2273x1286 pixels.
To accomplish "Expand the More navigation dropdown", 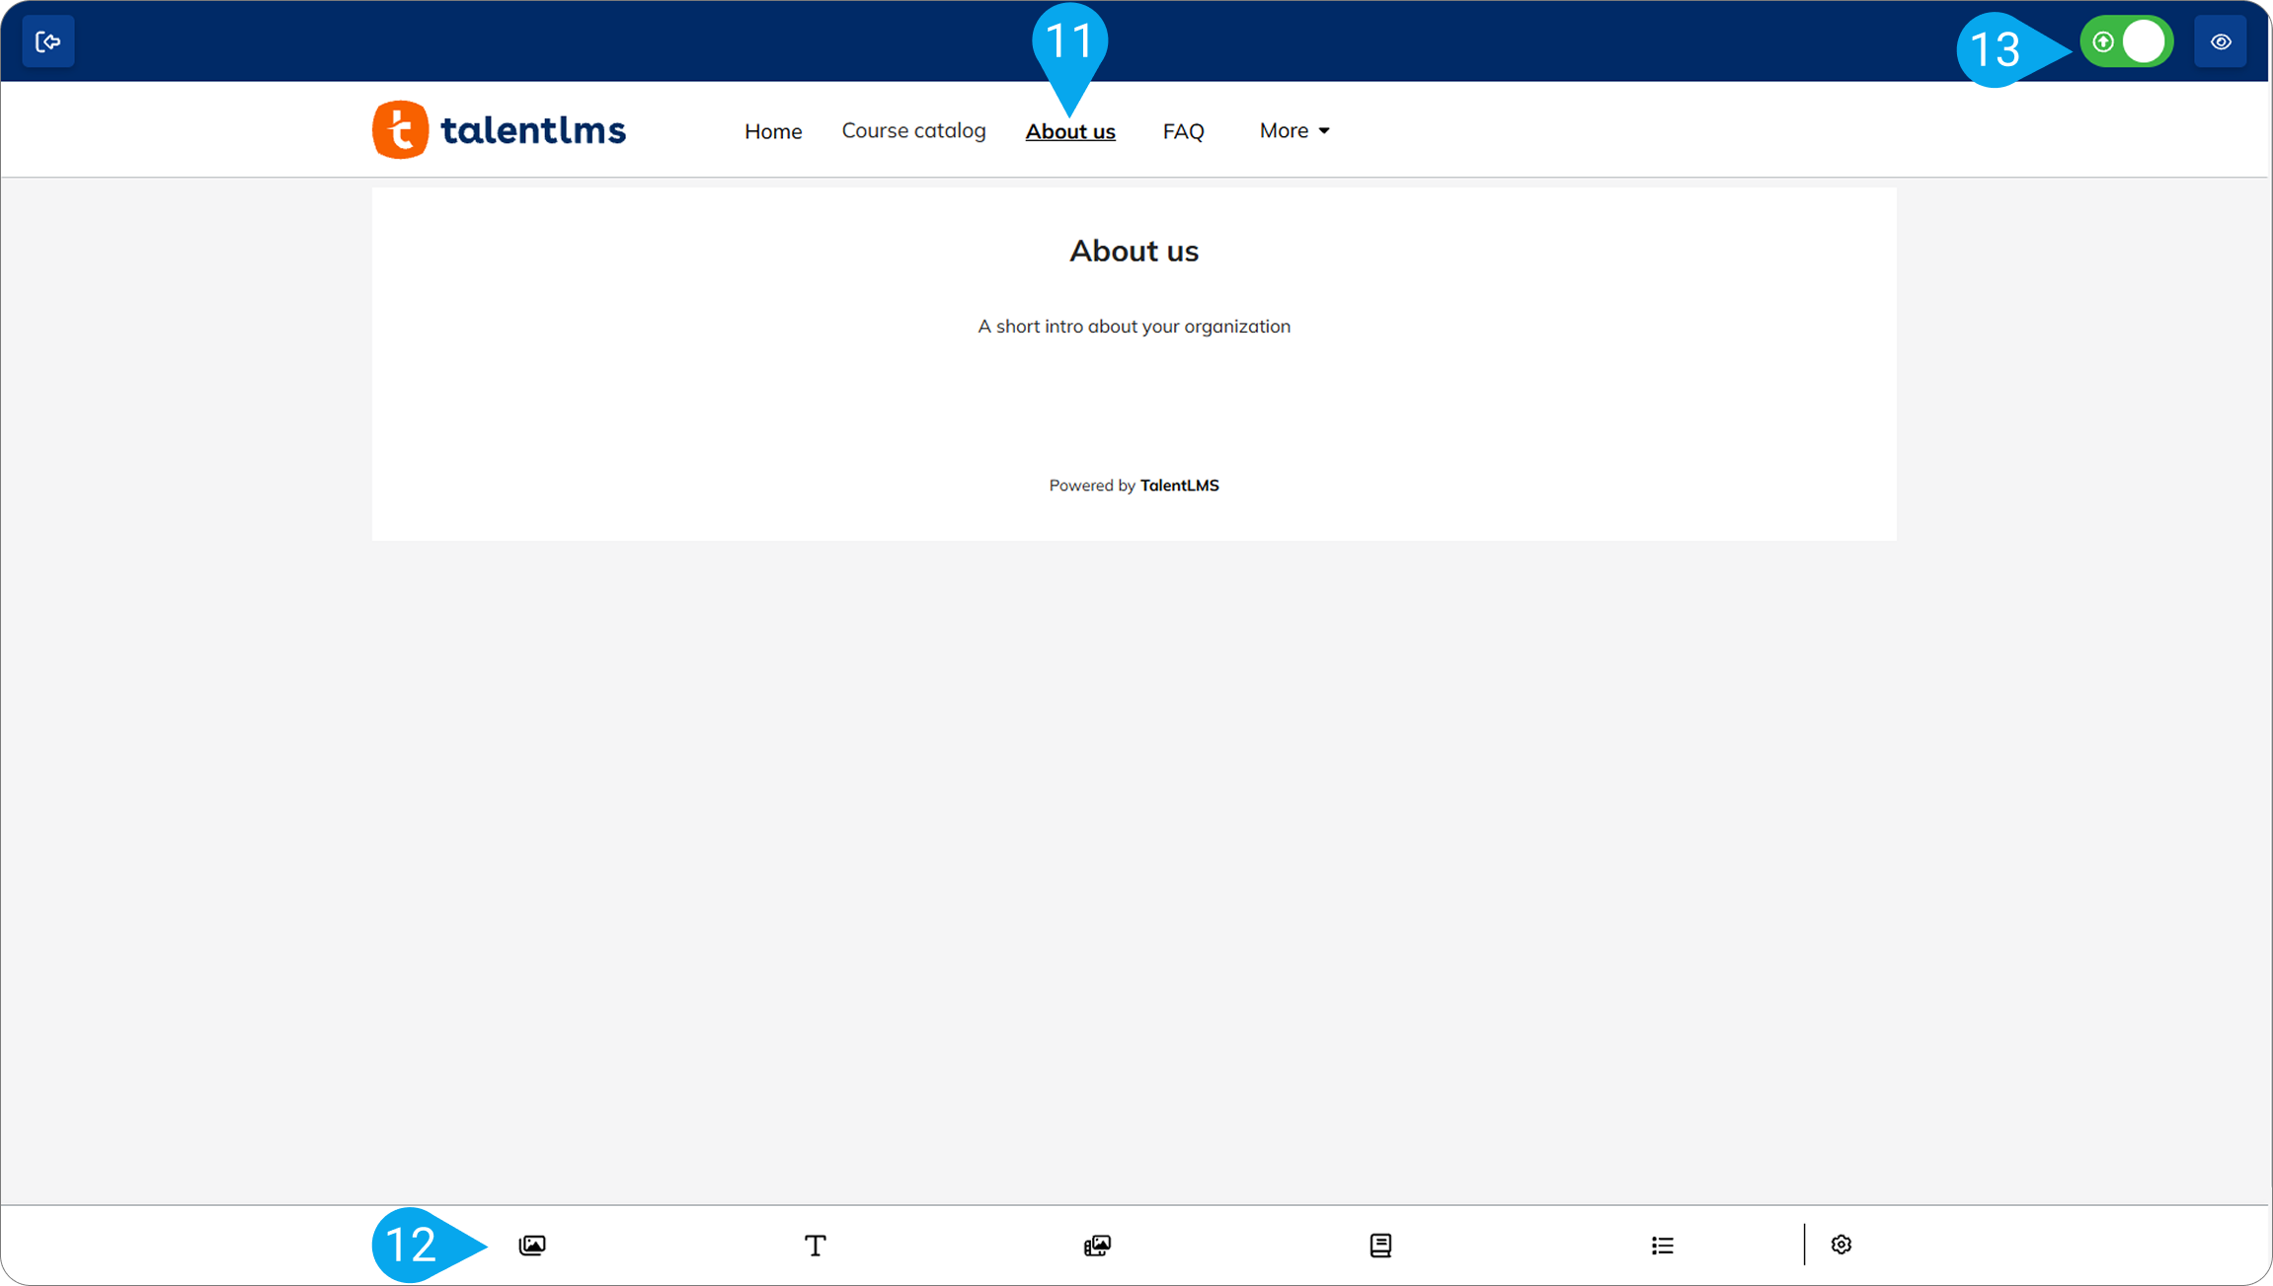I will coord(1284,130).
